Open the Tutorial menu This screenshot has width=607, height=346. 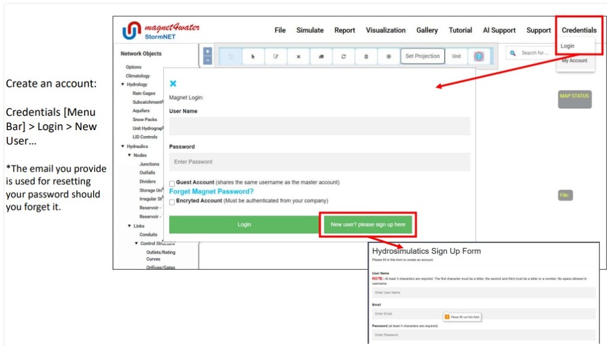pyautogui.click(x=460, y=30)
